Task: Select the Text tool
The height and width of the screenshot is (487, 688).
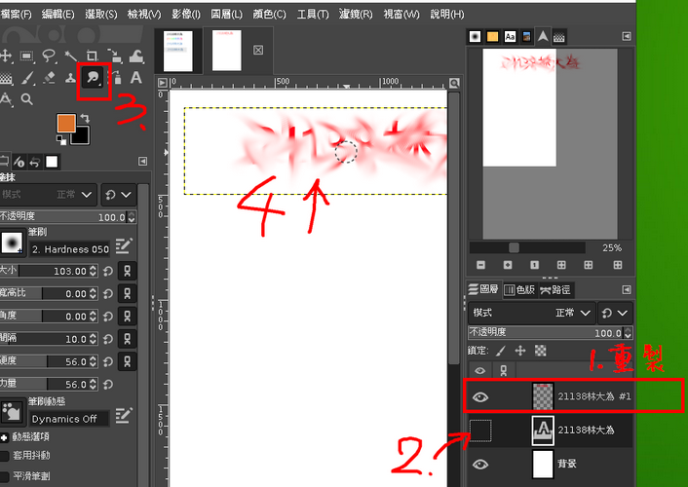Action: pyautogui.click(x=136, y=77)
